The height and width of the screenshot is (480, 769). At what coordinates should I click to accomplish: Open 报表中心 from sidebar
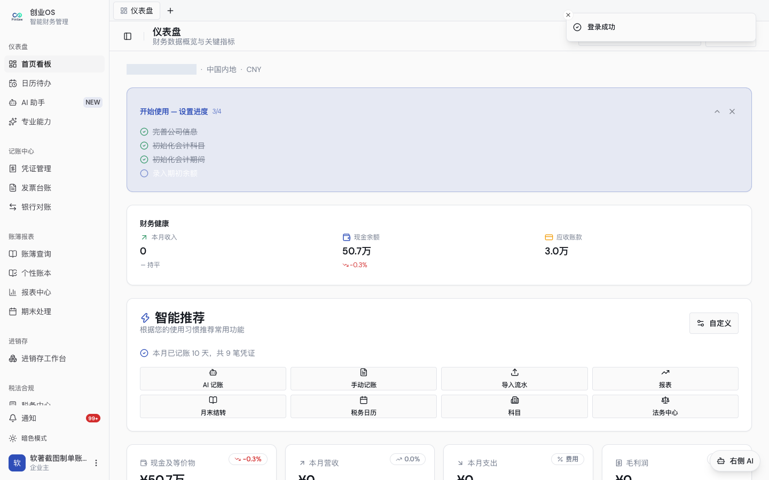click(54, 292)
